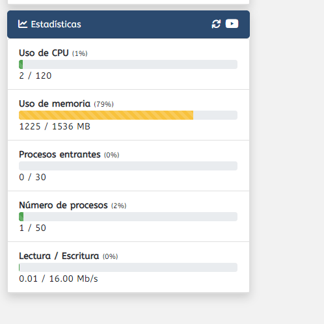Click the chart icon beside Estadísticas

click(23, 24)
